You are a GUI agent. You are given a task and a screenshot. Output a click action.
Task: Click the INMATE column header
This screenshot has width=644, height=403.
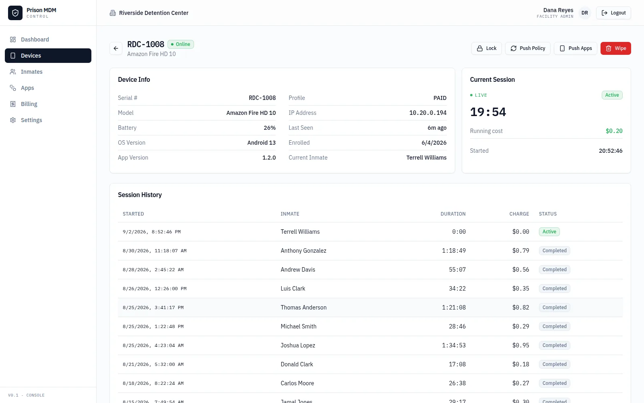(x=290, y=214)
